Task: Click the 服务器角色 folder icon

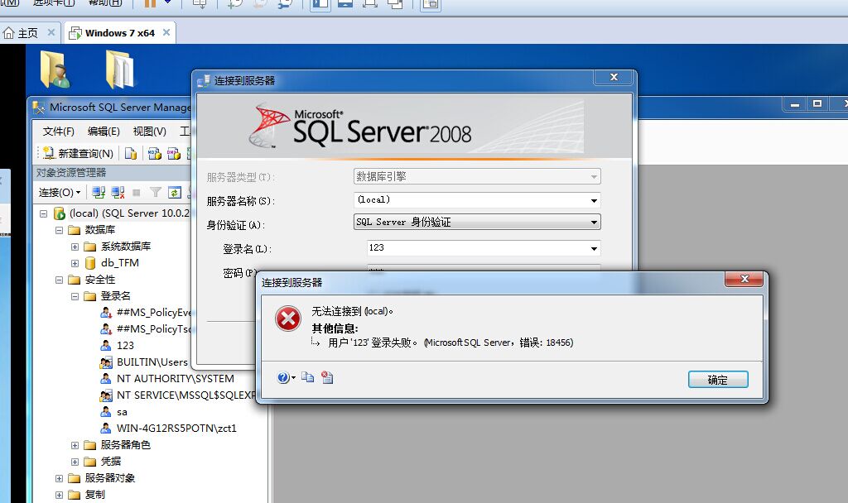Action: coord(89,445)
